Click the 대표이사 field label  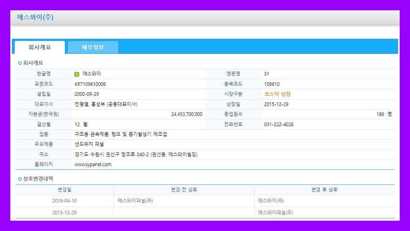click(44, 104)
